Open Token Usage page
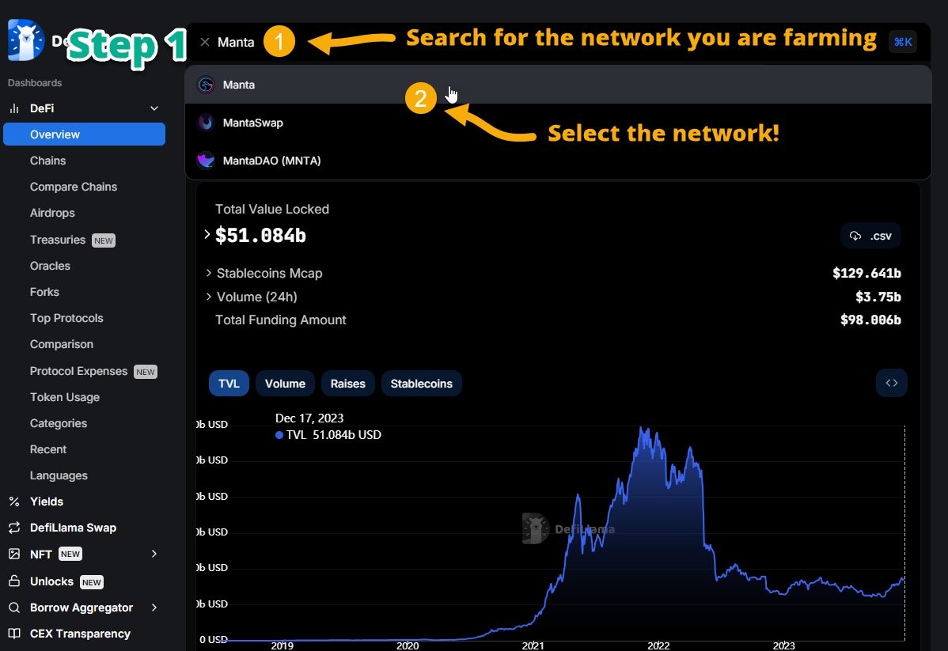 point(65,397)
